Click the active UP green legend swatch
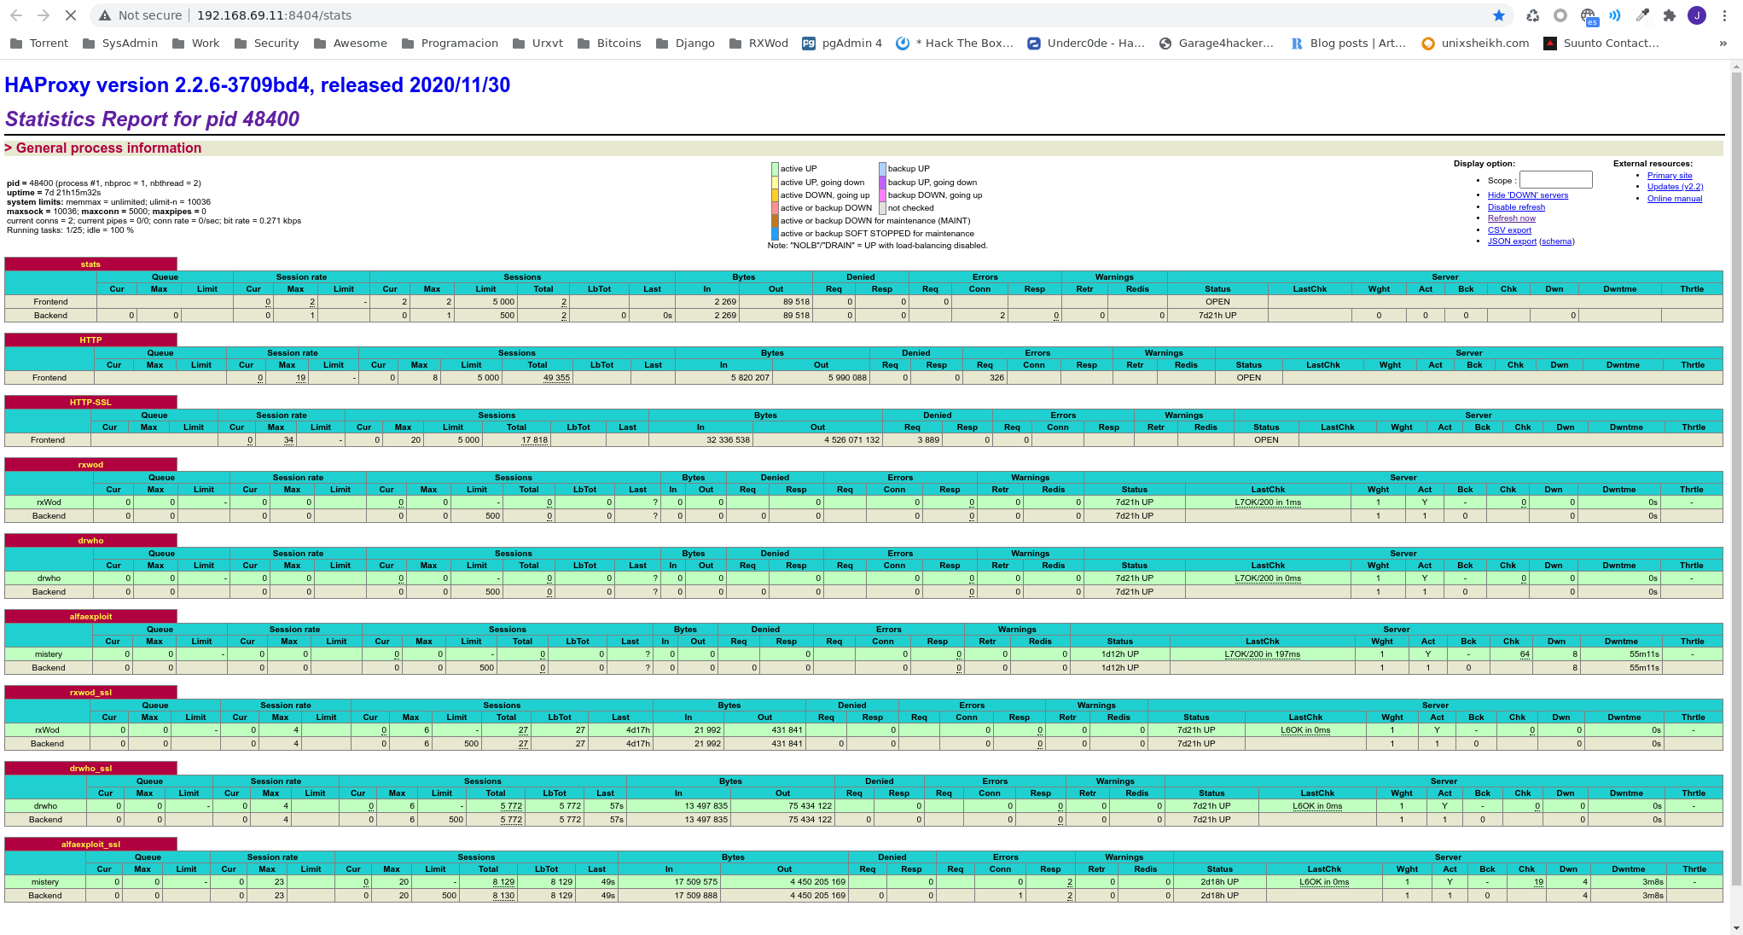 tap(775, 169)
